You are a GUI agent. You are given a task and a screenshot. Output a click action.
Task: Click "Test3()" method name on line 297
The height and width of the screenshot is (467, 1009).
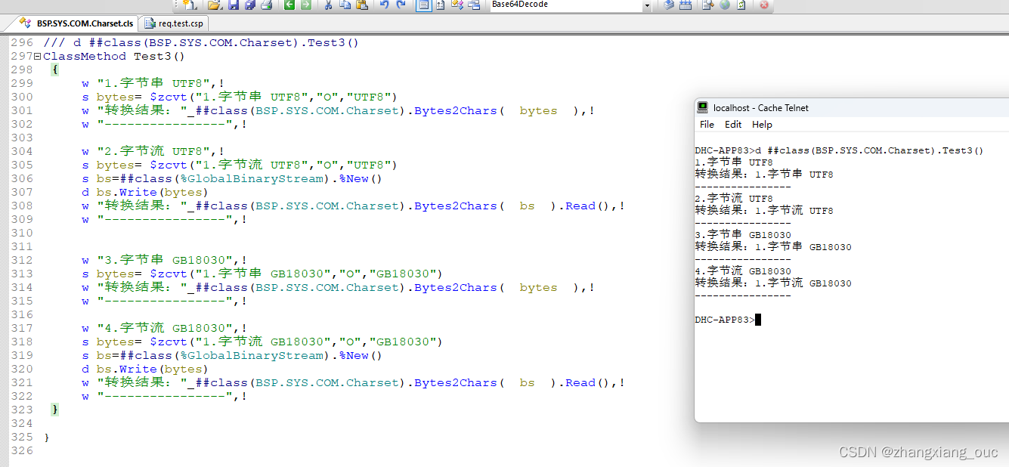pos(159,57)
